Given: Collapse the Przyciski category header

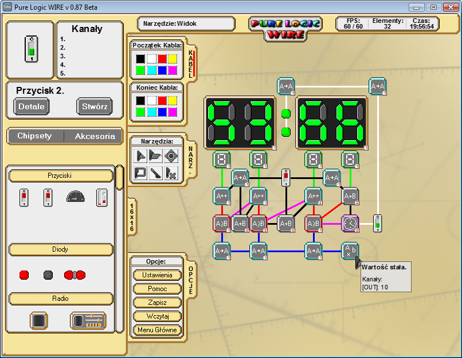Looking at the screenshot, I should coord(61,176).
